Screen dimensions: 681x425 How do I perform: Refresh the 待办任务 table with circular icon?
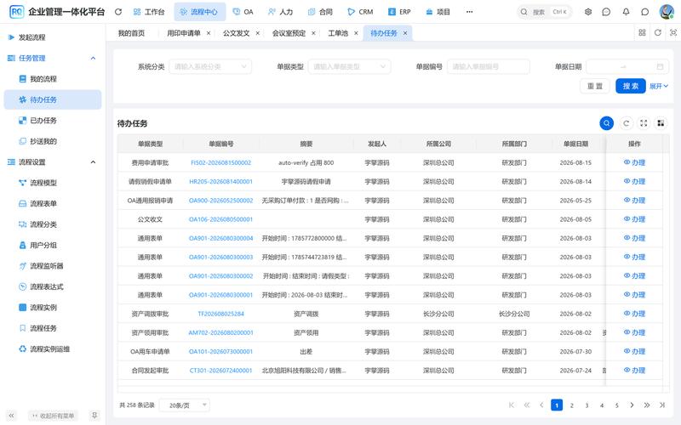[x=626, y=123]
